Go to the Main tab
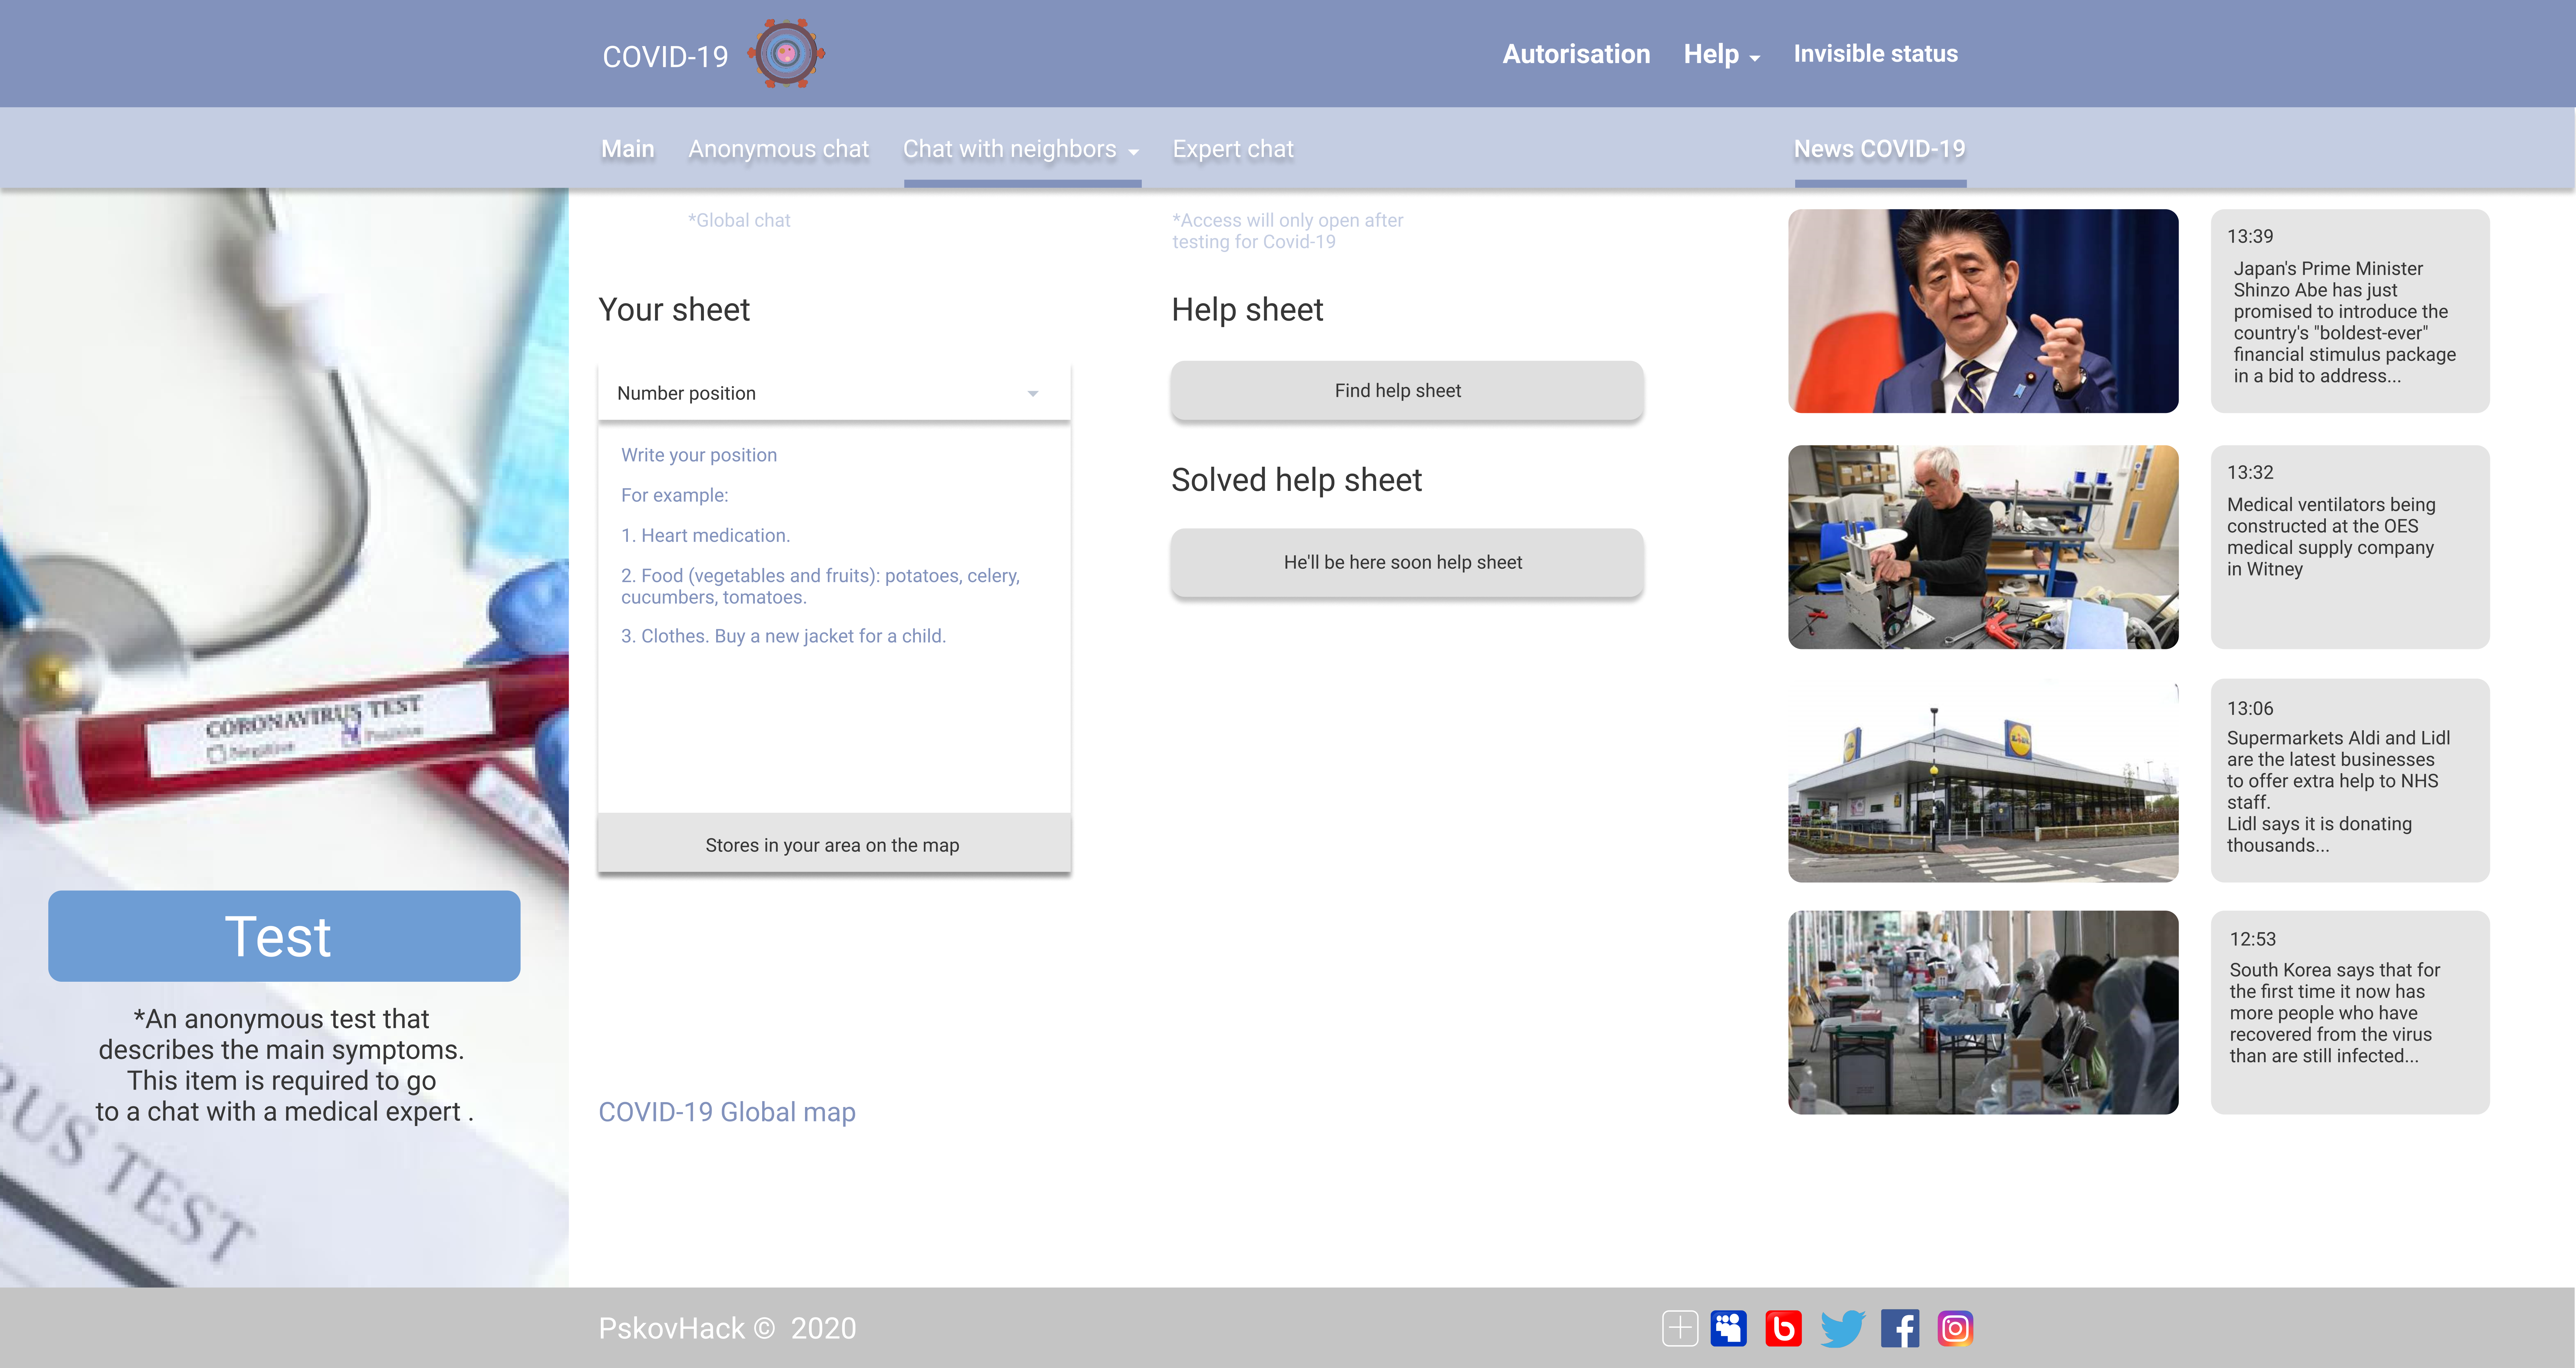The width and height of the screenshot is (2576, 1368). click(627, 149)
